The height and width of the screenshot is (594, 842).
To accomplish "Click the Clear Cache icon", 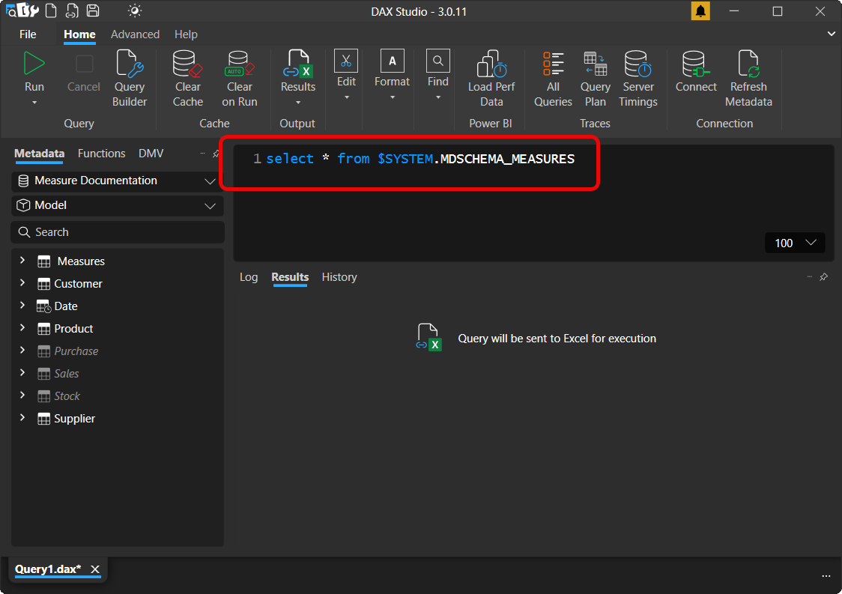I will point(187,64).
